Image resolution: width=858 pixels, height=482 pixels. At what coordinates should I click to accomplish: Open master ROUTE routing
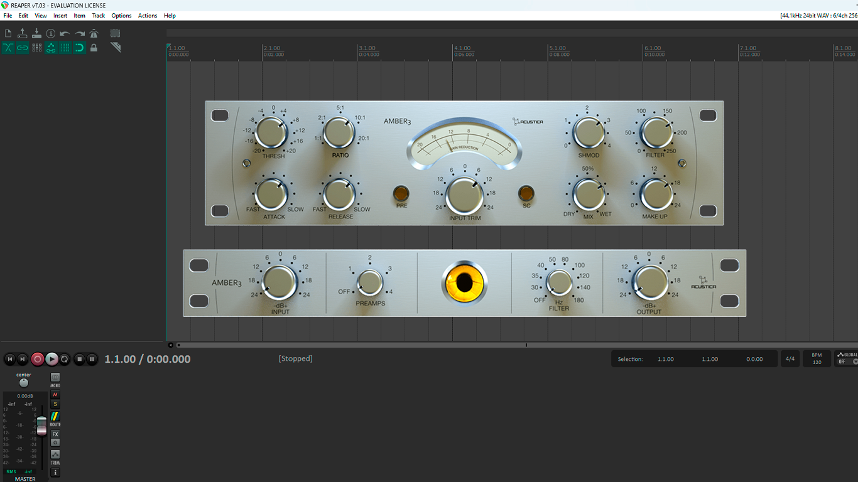click(55, 416)
